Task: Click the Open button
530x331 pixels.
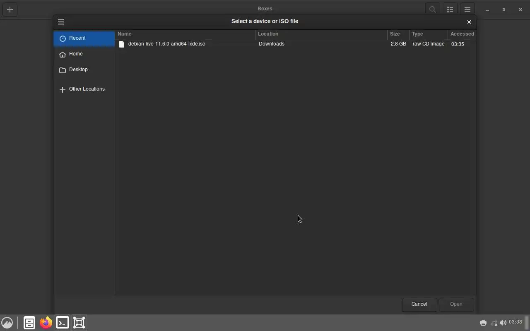Action: coord(456,305)
